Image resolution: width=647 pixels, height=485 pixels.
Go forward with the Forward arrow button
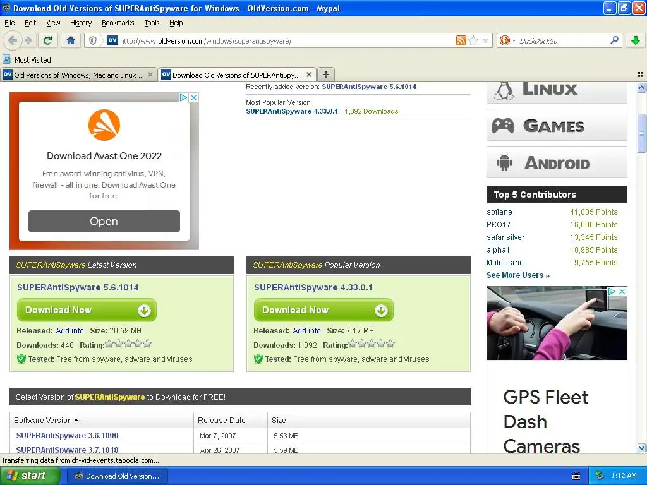28,40
